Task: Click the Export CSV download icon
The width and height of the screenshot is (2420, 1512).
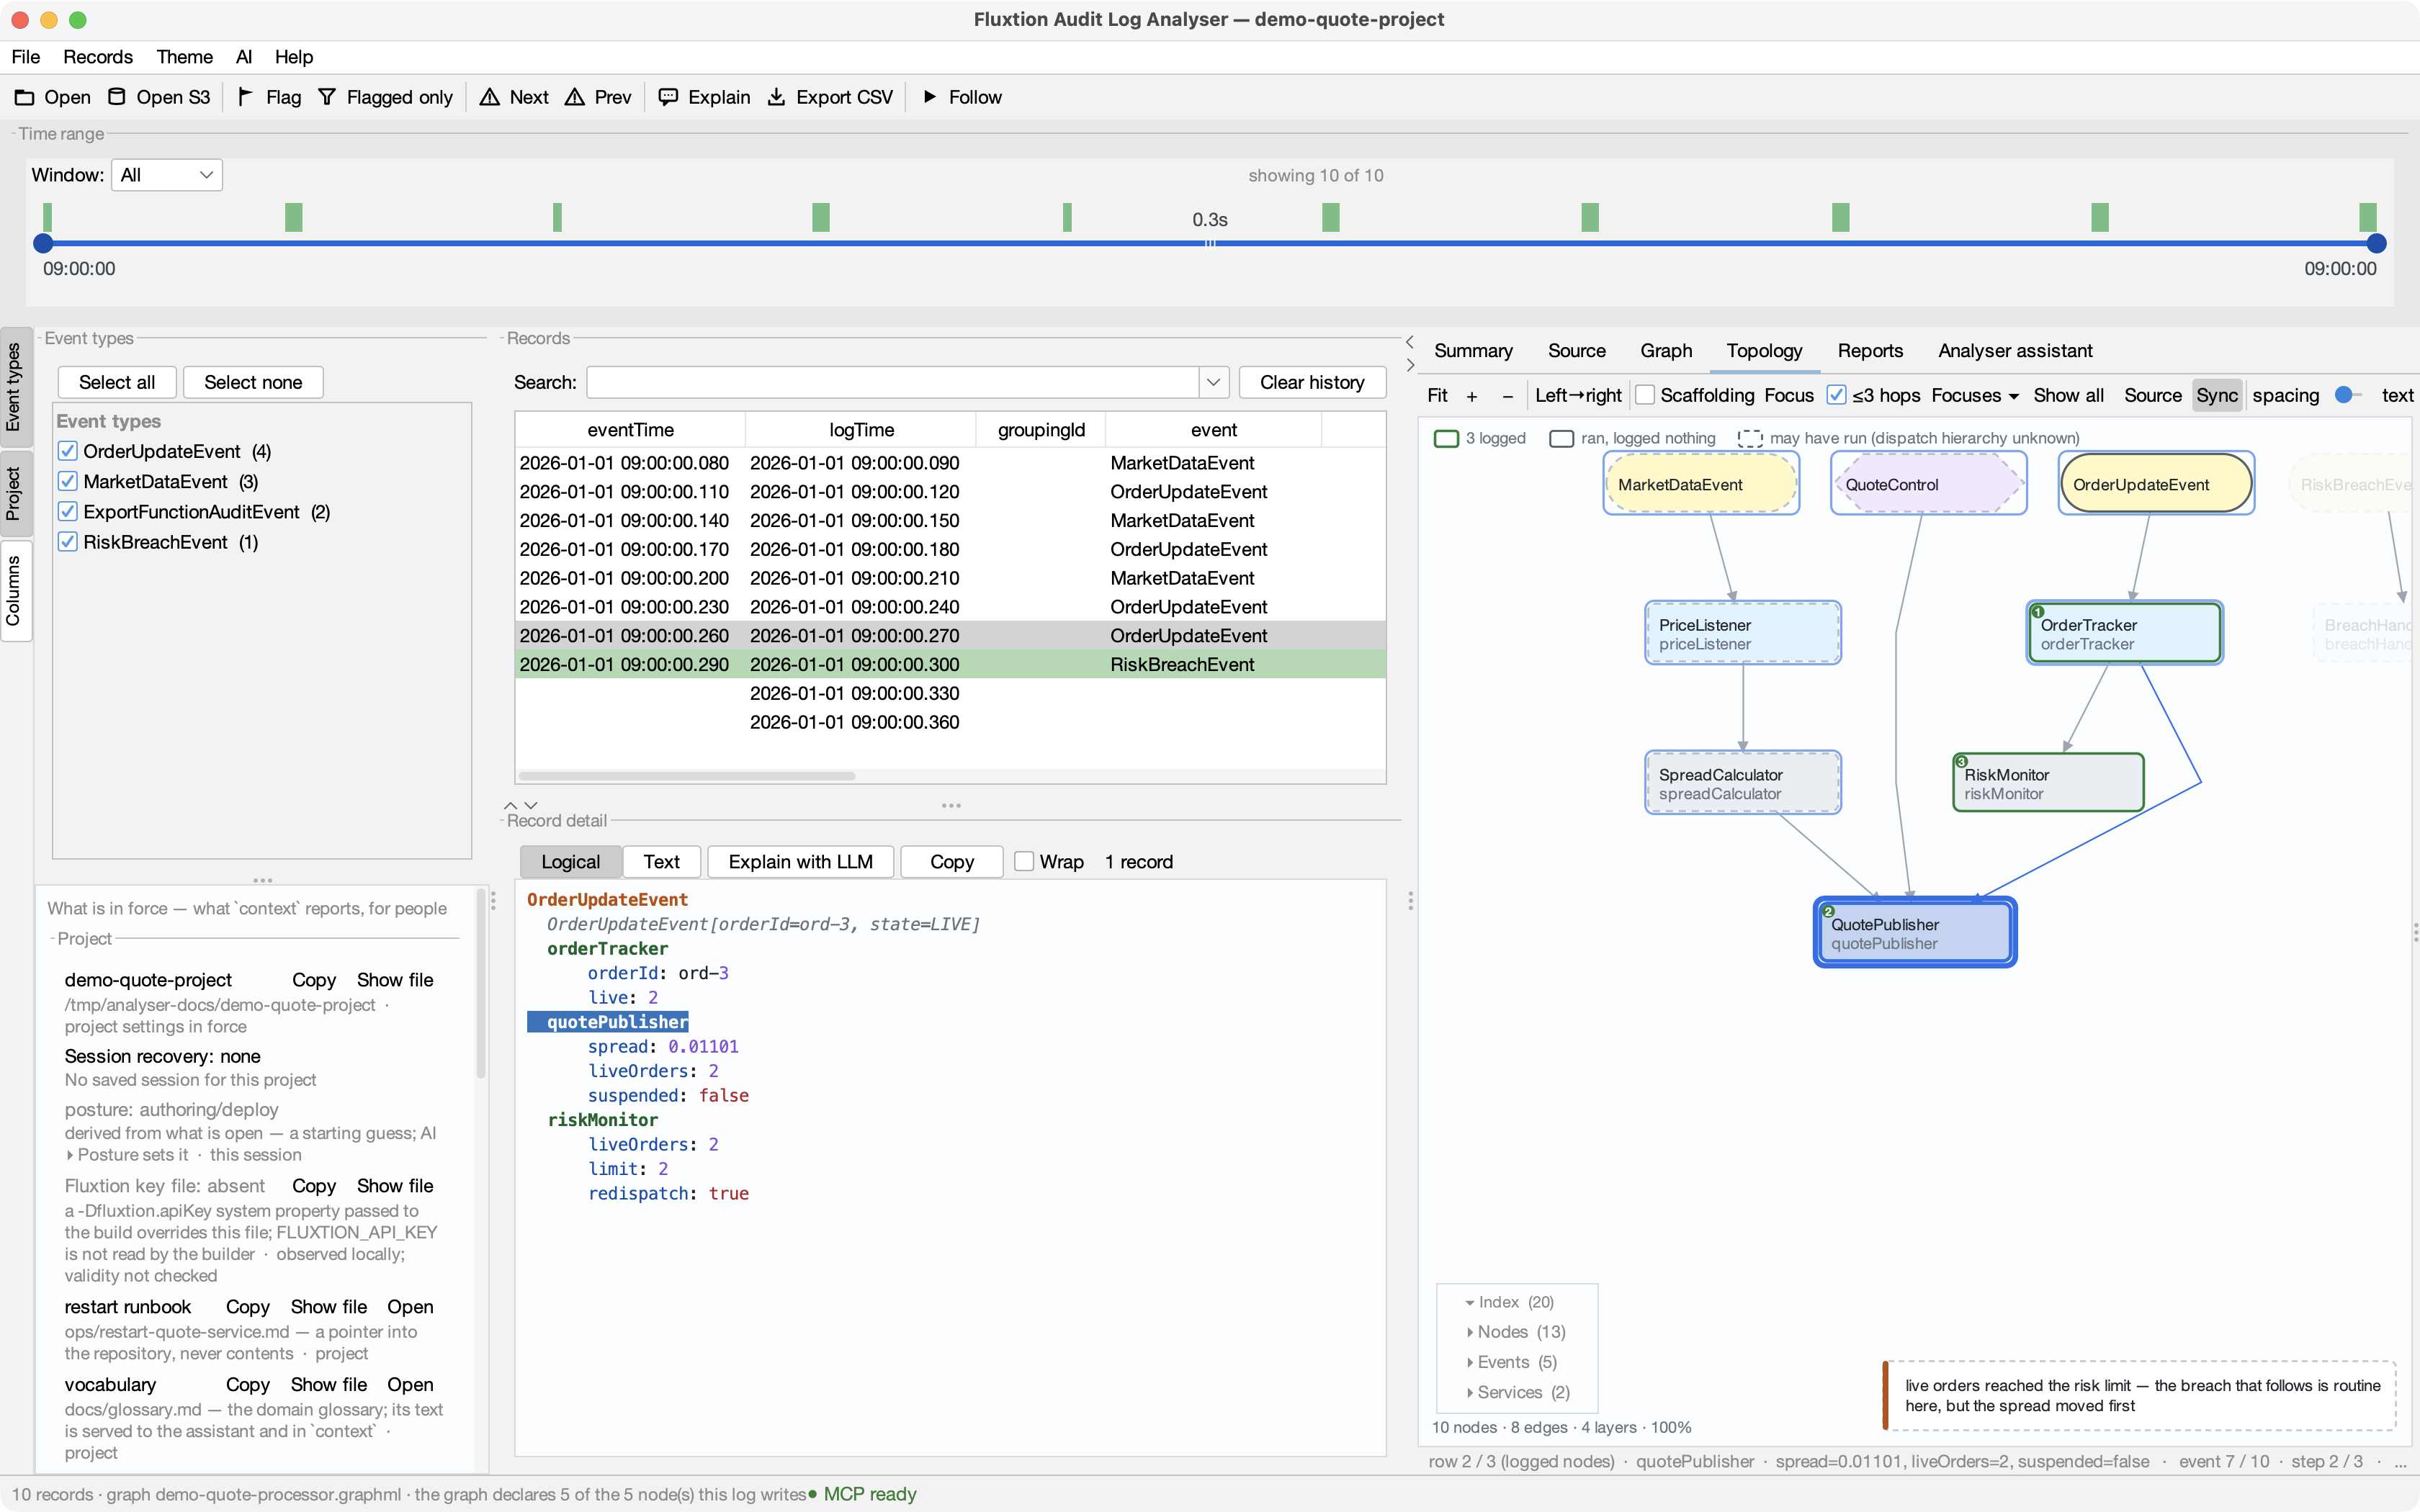Action: [776, 97]
